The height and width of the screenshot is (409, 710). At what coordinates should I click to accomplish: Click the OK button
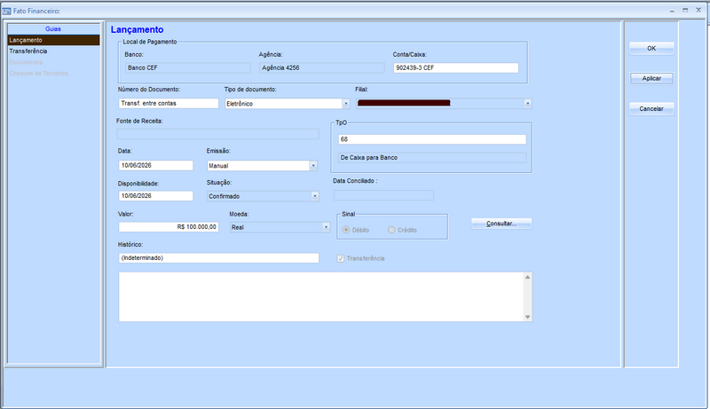(x=651, y=49)
